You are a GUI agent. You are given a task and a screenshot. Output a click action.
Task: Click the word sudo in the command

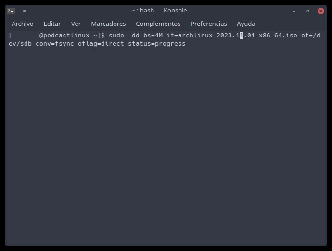[116, 36]
